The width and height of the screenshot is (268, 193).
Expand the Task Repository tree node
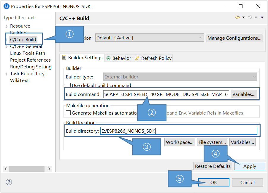(7, 74)
